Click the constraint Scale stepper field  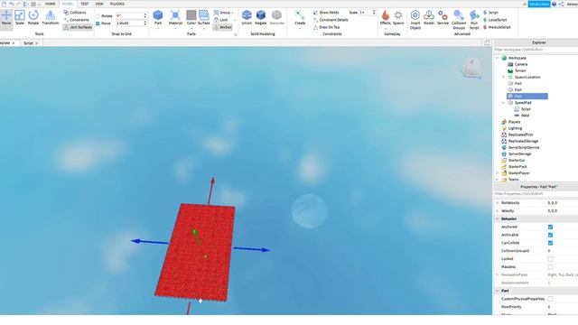tap(368, 13)
